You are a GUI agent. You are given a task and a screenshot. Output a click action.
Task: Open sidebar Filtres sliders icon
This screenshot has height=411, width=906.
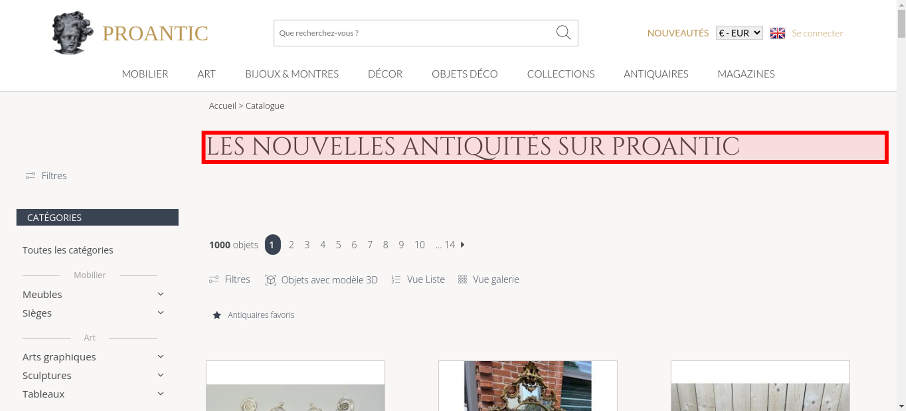coord(30,176)
